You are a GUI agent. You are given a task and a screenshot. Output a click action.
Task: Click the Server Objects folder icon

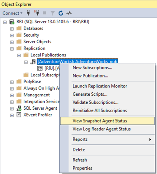pyautogui.click(x=19, y=42)
